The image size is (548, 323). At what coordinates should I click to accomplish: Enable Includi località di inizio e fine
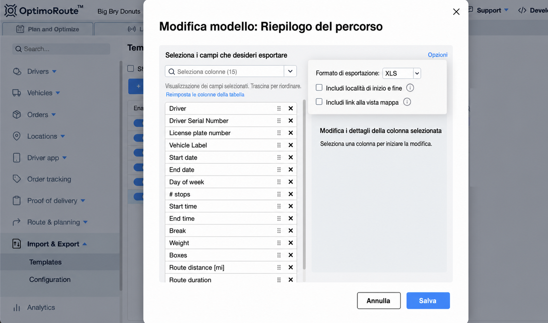[319, 88]
